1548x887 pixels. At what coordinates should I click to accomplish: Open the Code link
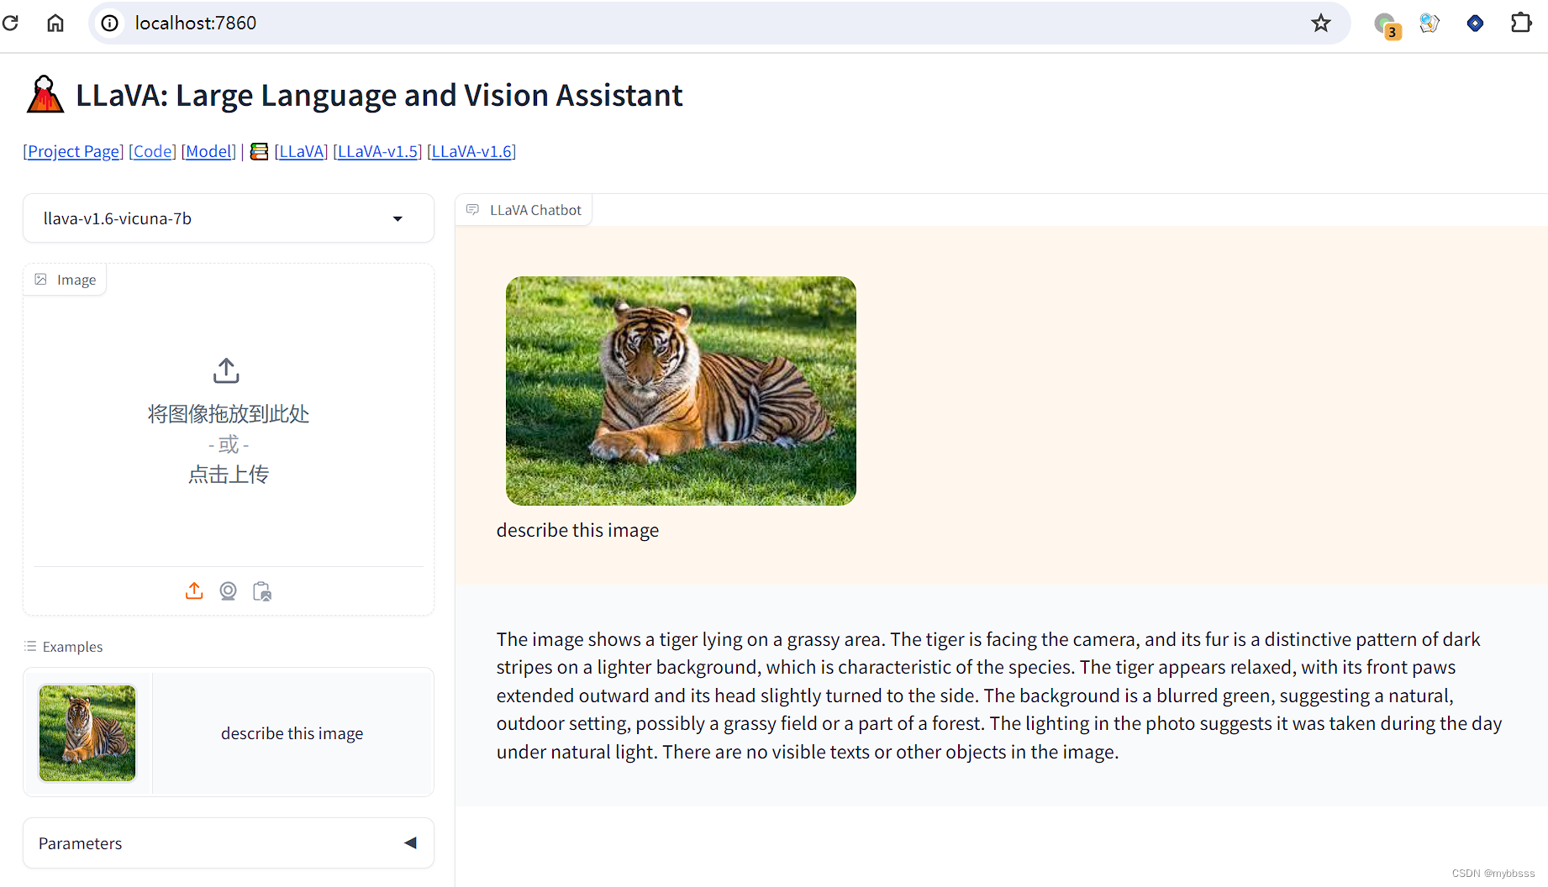tap(154, 151)
